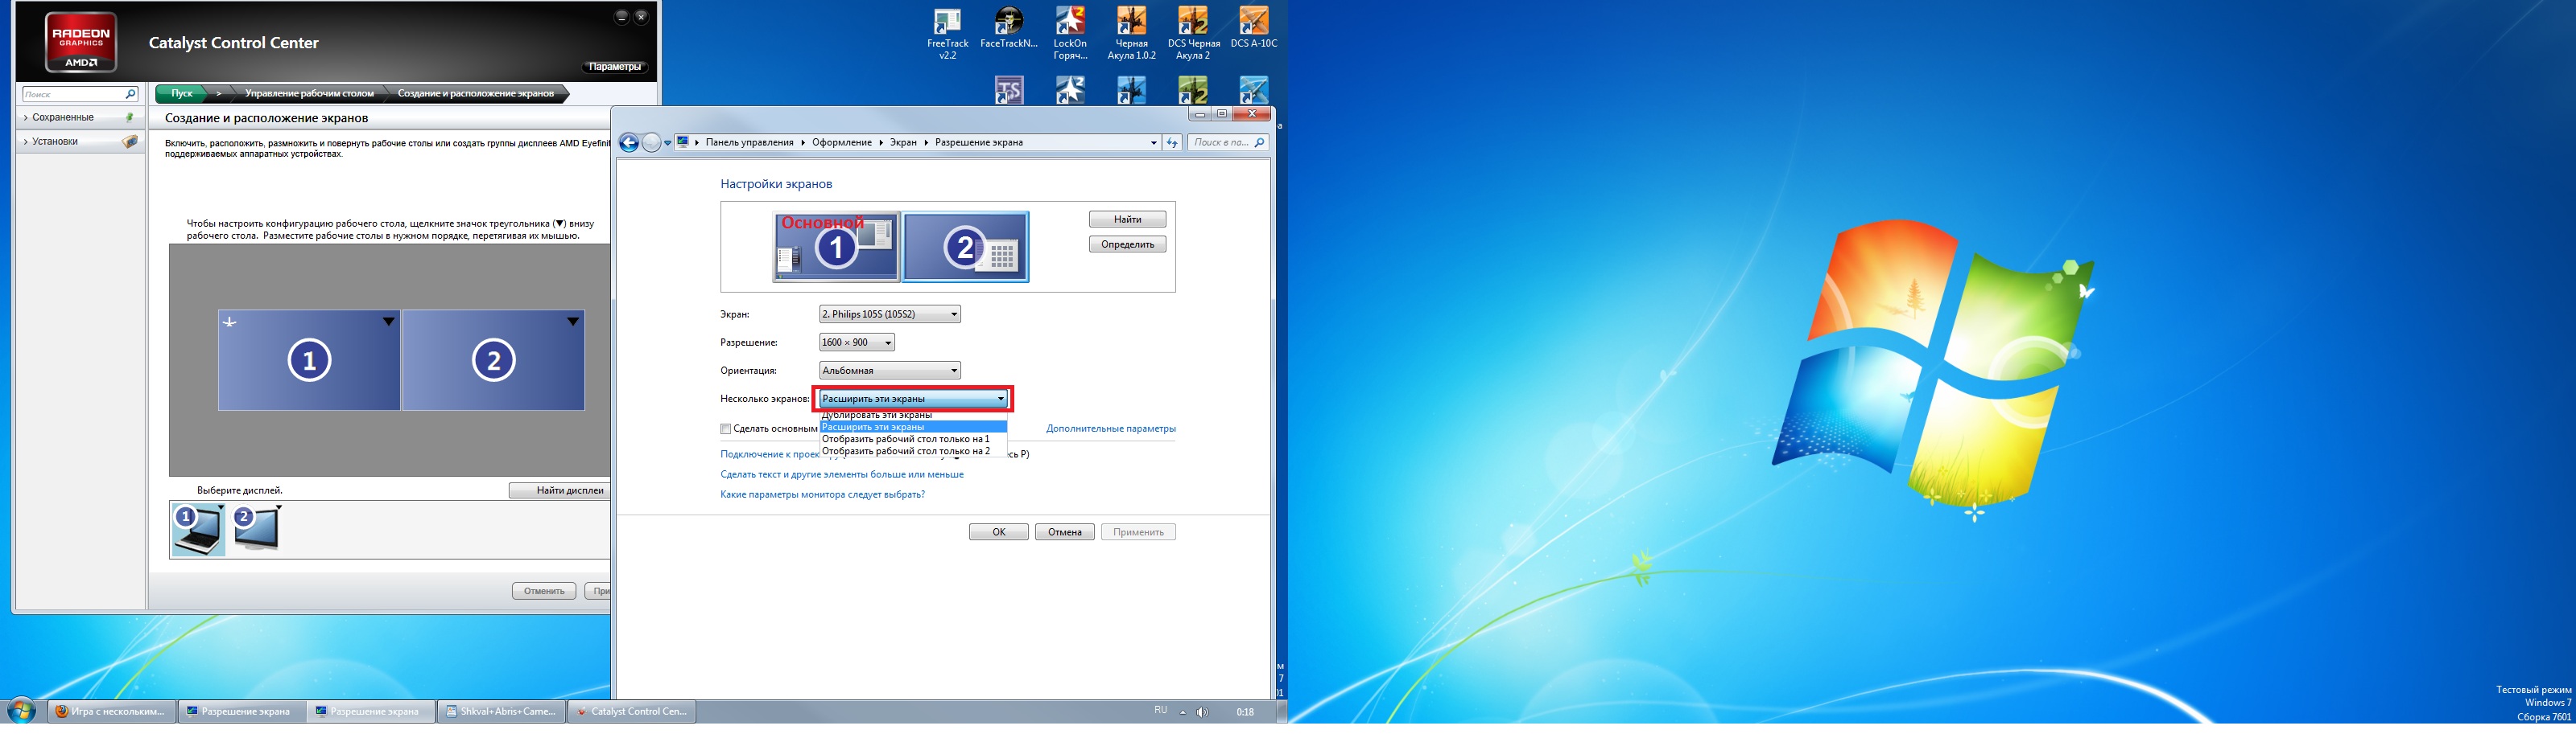
Task: Click the Найти button
Action: click(1127, 219)
